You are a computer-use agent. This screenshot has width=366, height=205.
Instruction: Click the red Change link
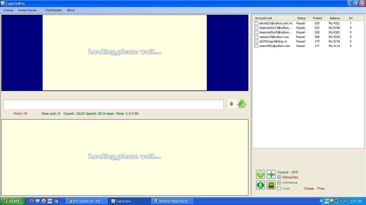point(309,188)
